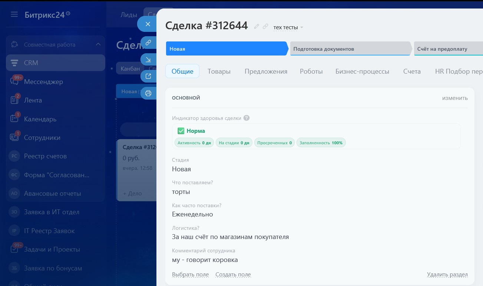
Task: Click the "Что поставляем?" field value "торты"
Action: coord(181,192)
